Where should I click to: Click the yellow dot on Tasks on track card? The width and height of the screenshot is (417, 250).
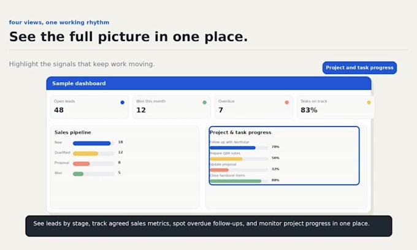[369, 102]
